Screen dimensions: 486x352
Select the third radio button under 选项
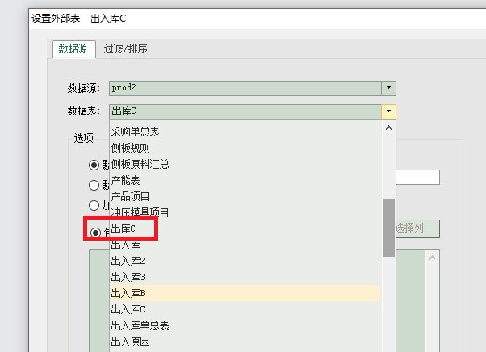pyautogui.click(x=94, y=205)
